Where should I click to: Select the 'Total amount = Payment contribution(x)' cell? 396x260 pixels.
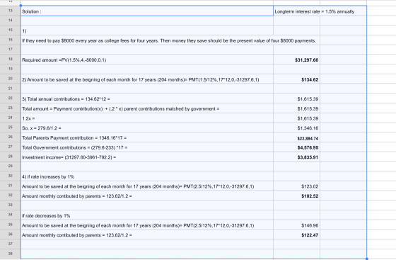[147, 108]
